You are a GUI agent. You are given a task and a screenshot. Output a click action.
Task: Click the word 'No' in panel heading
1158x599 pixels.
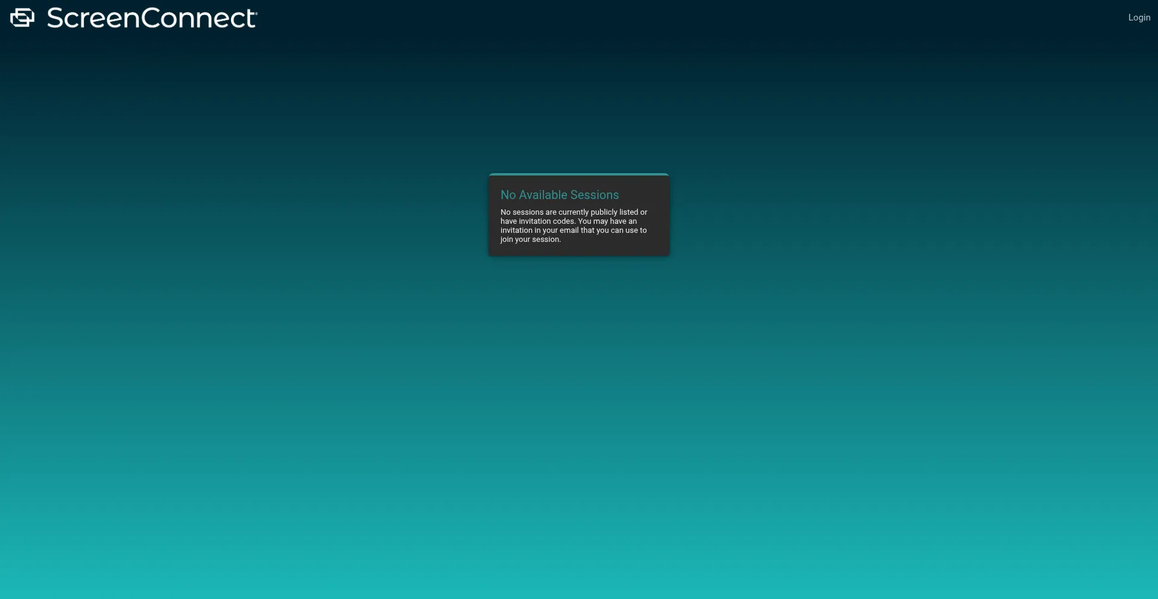[x=508, y=195]
